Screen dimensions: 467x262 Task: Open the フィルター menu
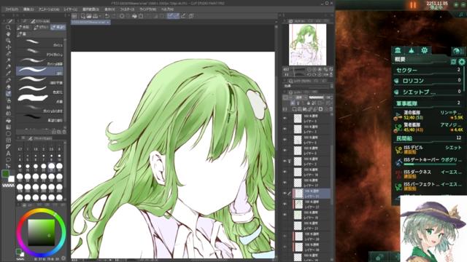[127, 9]
